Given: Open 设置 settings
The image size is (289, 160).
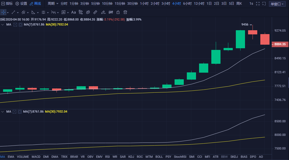Looking at the screenshot, I should [x=21, y=4].
